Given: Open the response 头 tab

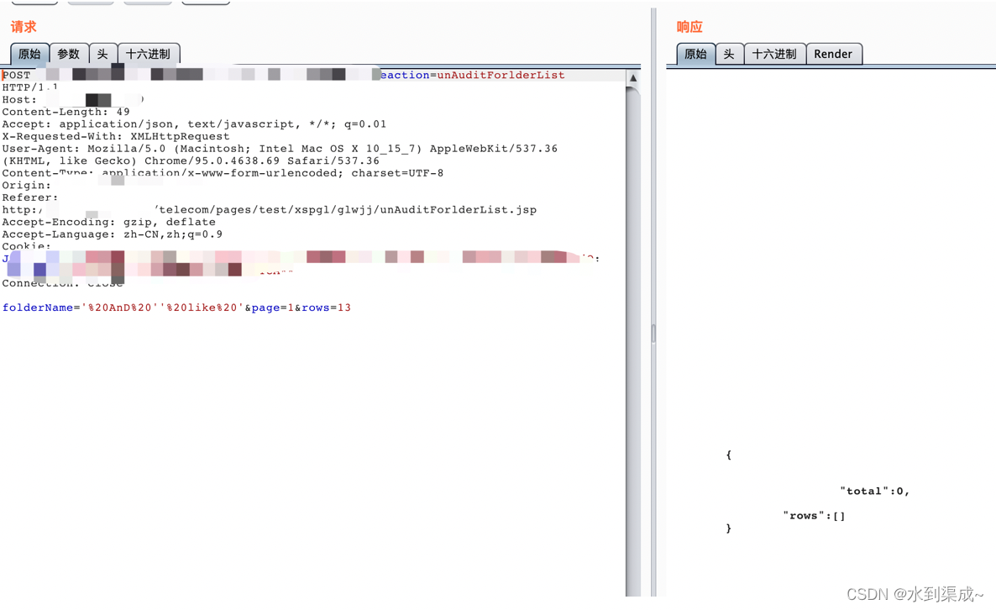Looking at the screenshot, I should [x=729, y=54].
